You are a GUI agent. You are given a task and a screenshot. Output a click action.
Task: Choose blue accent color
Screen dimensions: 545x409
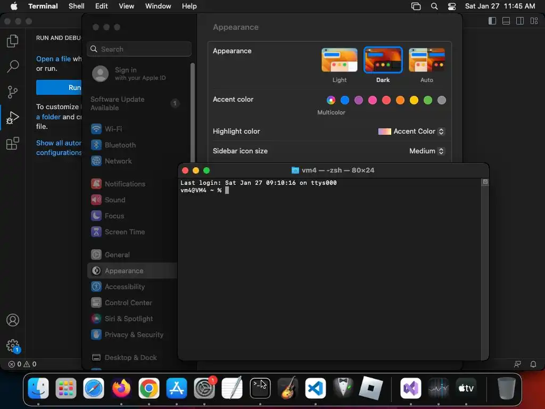point(345,100)
